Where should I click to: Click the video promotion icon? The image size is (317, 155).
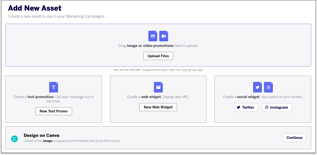point(164,36)
